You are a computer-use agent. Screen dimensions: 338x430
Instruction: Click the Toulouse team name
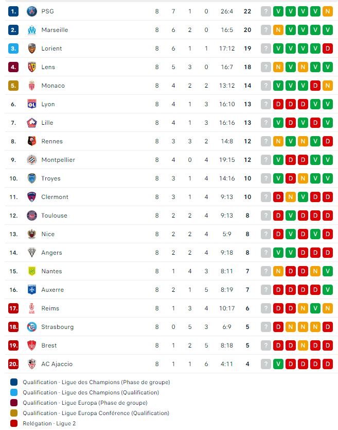(x=54, y=216)
